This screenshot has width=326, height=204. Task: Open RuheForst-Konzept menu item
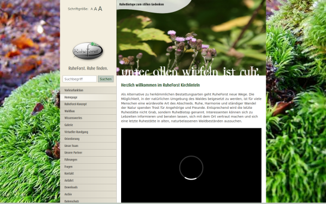pyautogui.click(x=88, y=104)
